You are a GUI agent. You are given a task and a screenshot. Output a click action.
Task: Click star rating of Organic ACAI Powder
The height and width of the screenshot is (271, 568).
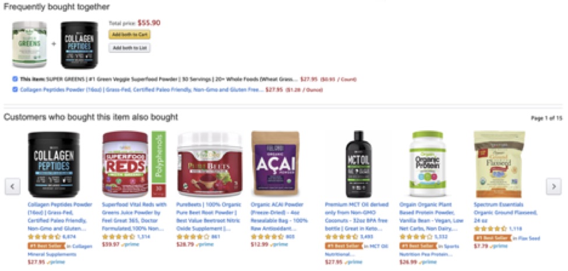267,237
